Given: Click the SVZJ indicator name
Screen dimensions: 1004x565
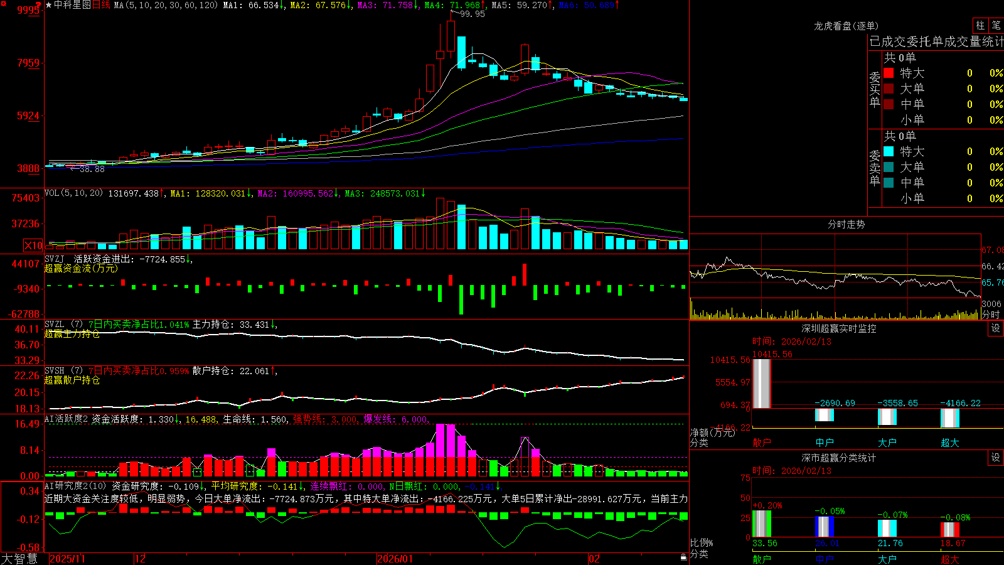Looking at the screenshot, I should pyautogui.click(x=55, y=259).
